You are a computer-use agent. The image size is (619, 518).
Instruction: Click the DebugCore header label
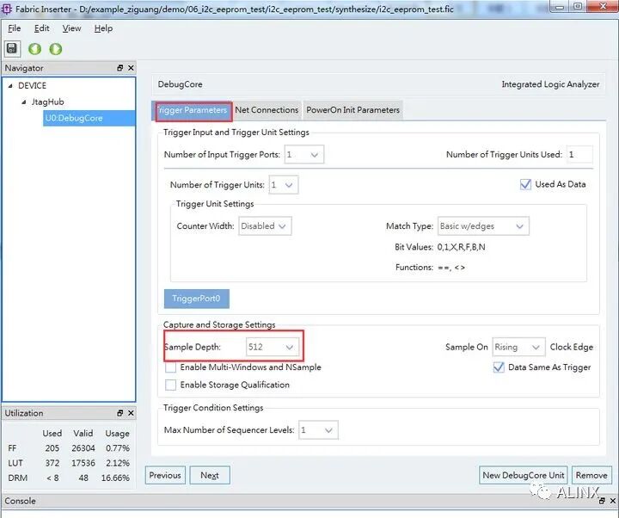(x=180, y=84)
